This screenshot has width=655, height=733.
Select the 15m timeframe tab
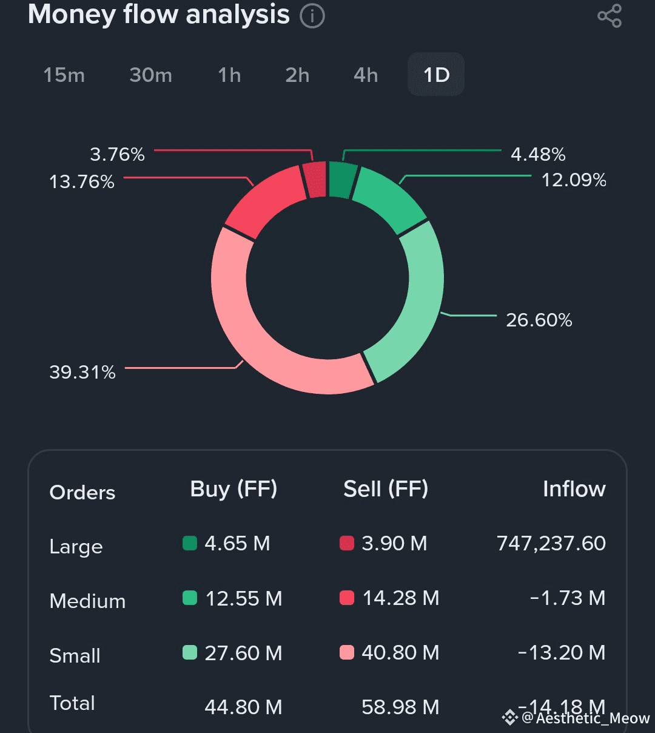(64, 75)
